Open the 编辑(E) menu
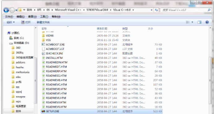The image size is (214, 114). tap(20, 17)
